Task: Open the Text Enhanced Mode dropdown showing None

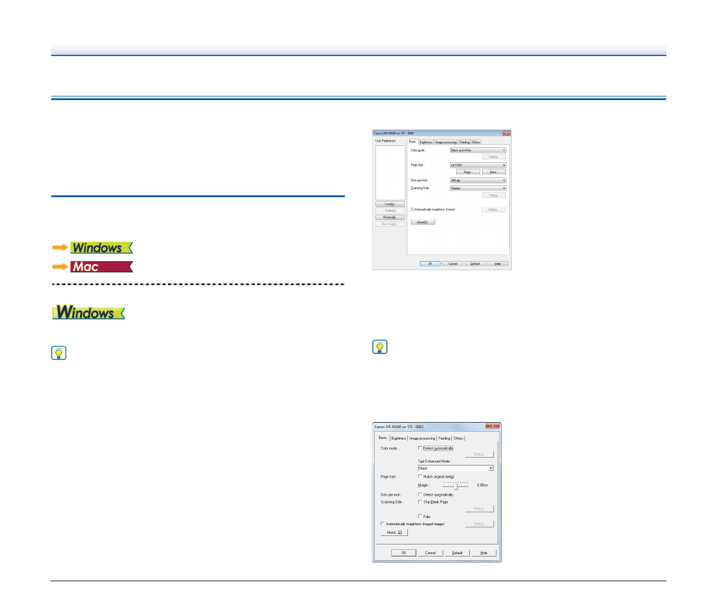Action: tap(456, 468)
